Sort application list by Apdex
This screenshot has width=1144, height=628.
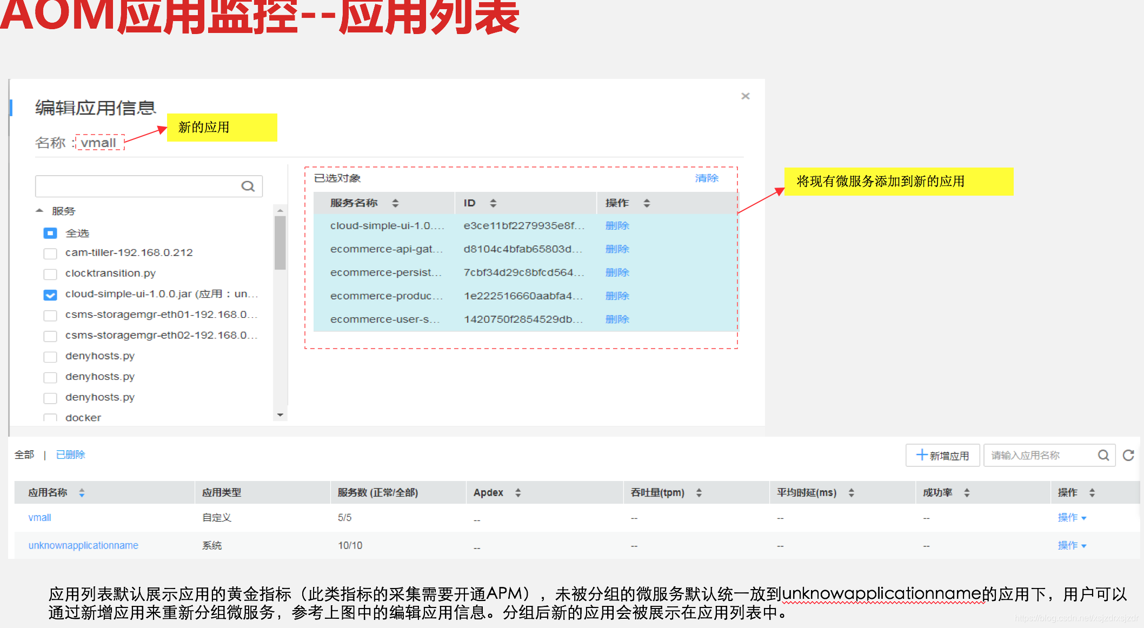coord(518,493)
